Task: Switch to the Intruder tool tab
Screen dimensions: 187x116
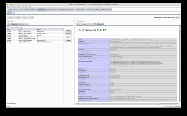Action: pyautogui.click(x=33, y=10)
